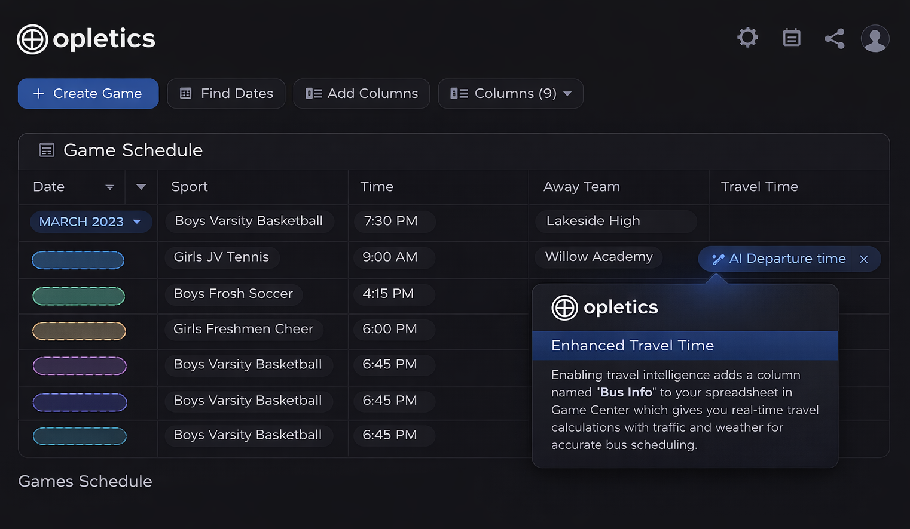This screenshot has height=529, width=910.
Task: Click the Travel Time column header
Action: (x=759, y=187)
